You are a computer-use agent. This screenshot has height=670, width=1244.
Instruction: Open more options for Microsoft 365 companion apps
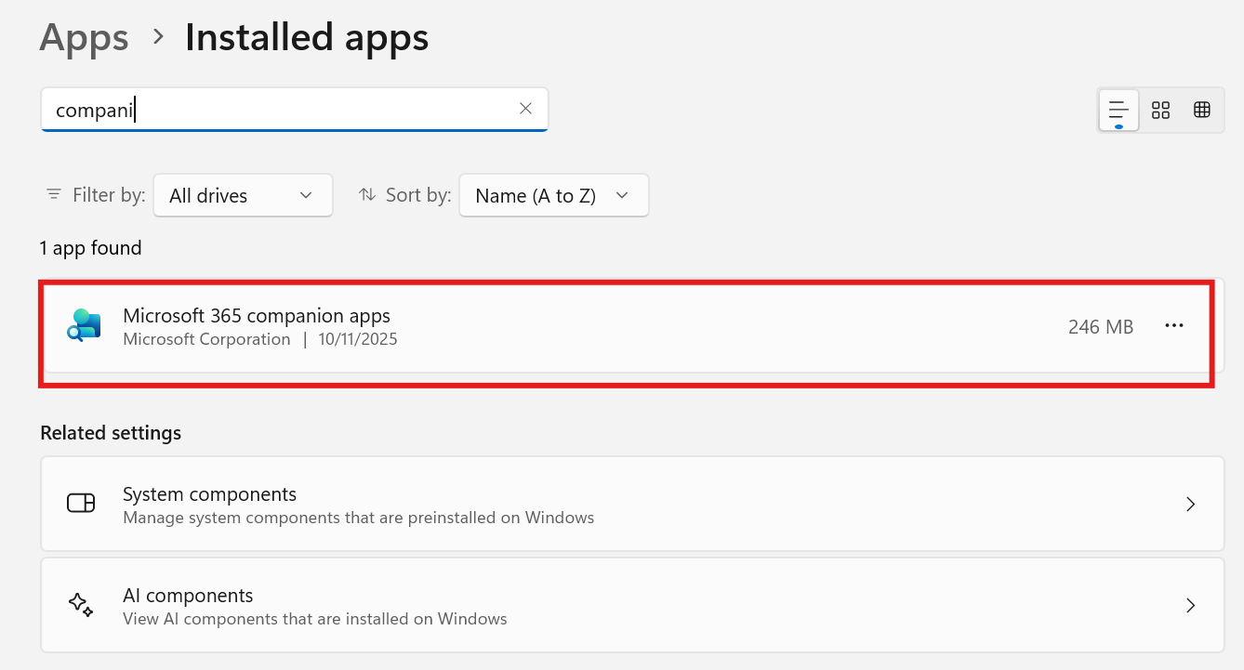pyautogui.click(x=1174, y=325)
